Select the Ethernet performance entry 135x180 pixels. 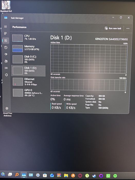[29, 82]
